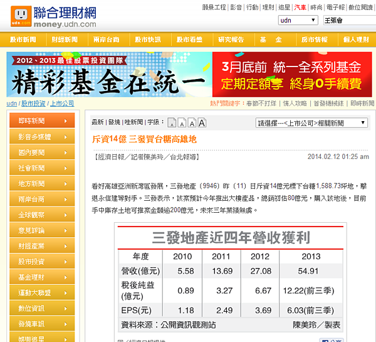Viewport: 376px width, 342px height.
Task: Click the 發燒 link above article
Action: (114, 122)
